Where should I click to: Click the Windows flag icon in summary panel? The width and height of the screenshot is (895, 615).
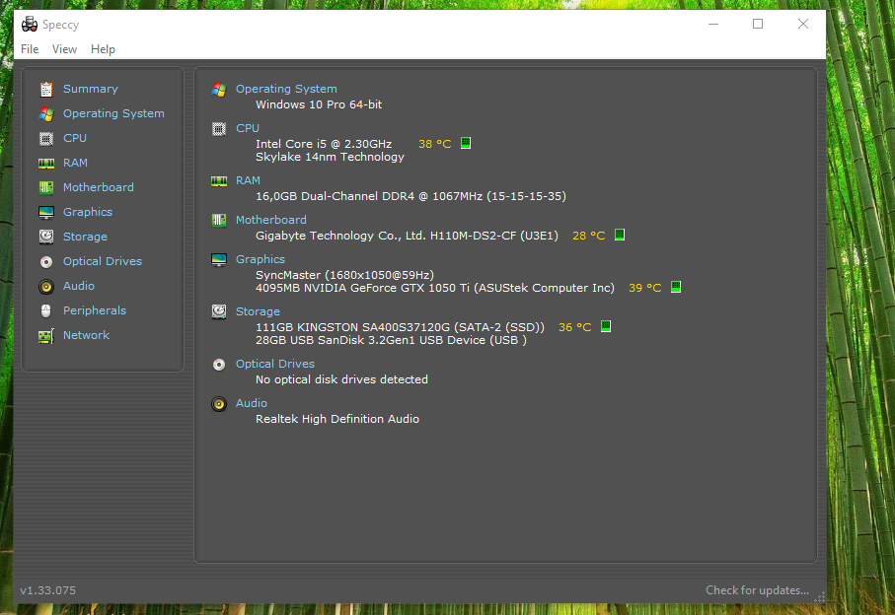(219, 90)
